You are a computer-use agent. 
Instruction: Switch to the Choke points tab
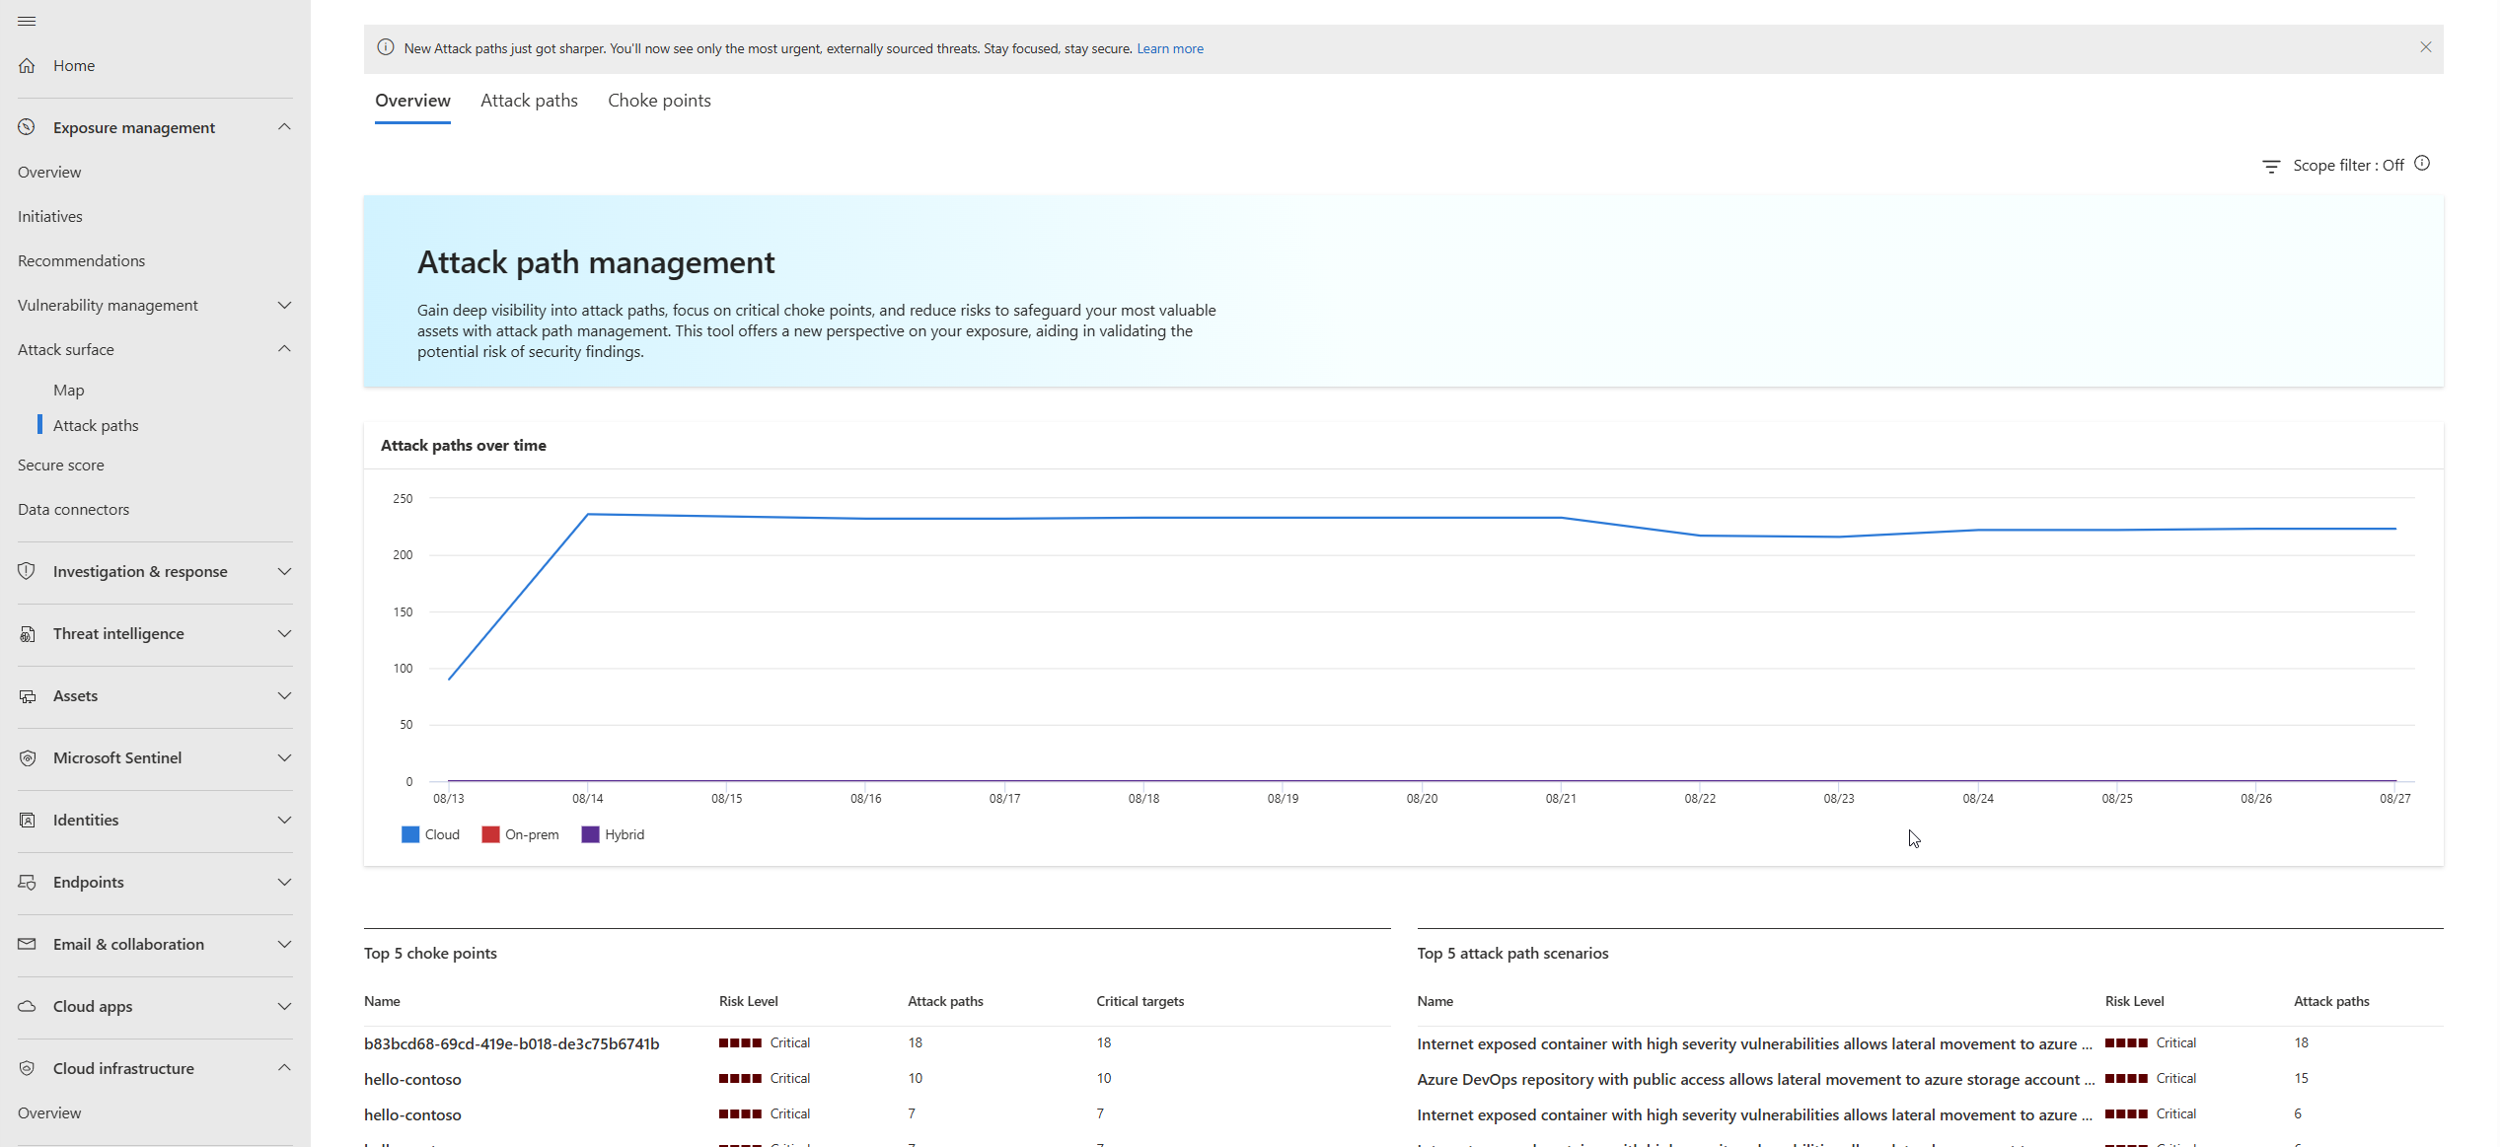659,101
